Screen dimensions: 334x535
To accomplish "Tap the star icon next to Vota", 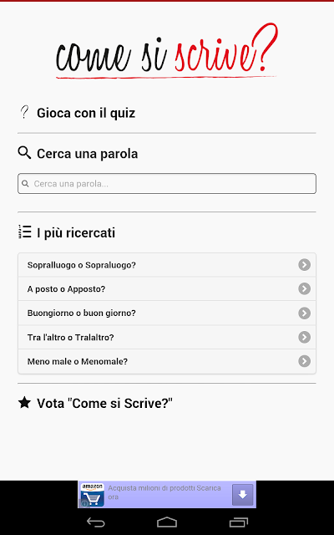I will [x=24, y=403].
